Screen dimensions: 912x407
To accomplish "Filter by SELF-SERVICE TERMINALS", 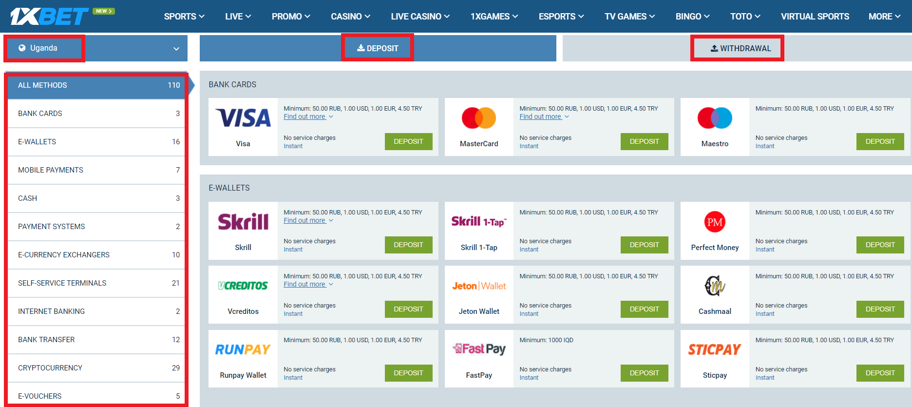I will pos(96,283).
